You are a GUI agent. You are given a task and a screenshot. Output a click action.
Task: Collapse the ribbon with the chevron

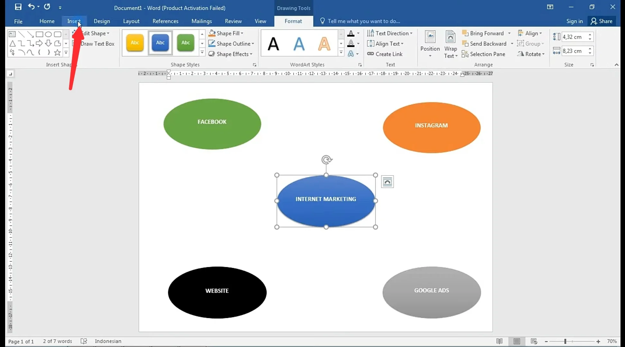point(616,65)
